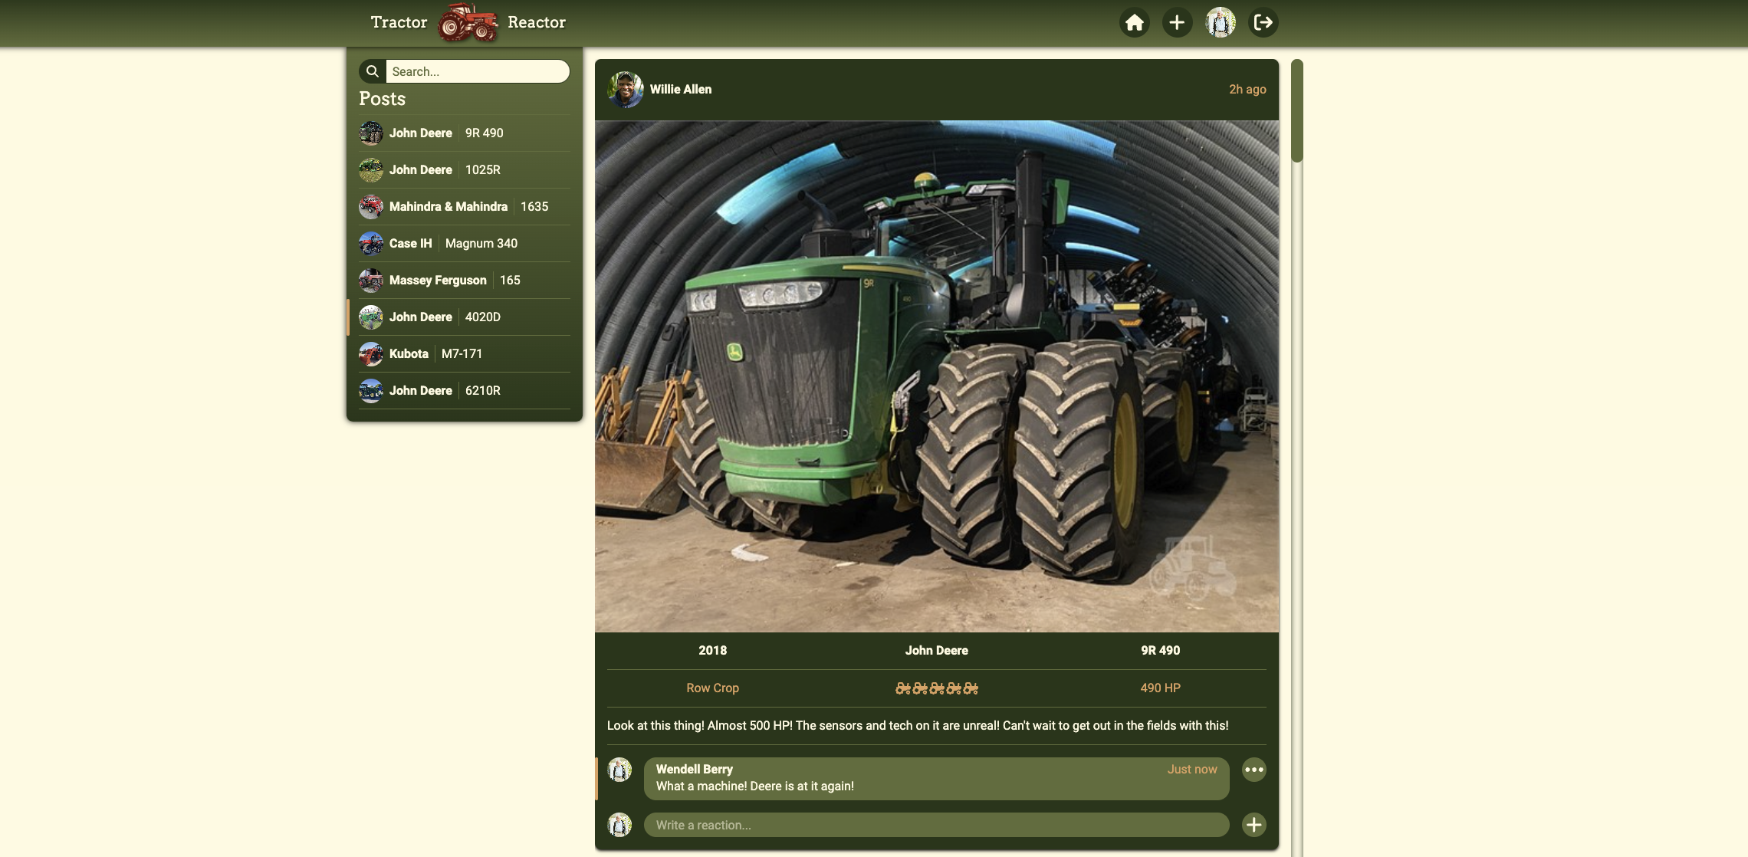Open Willie Allen's profile picture

(625, 90)
